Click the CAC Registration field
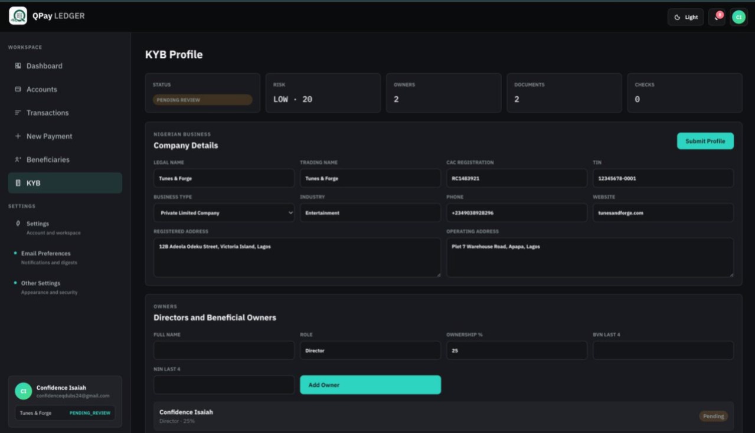The height and width of the screenshot is (433, 755). [517, 178]
